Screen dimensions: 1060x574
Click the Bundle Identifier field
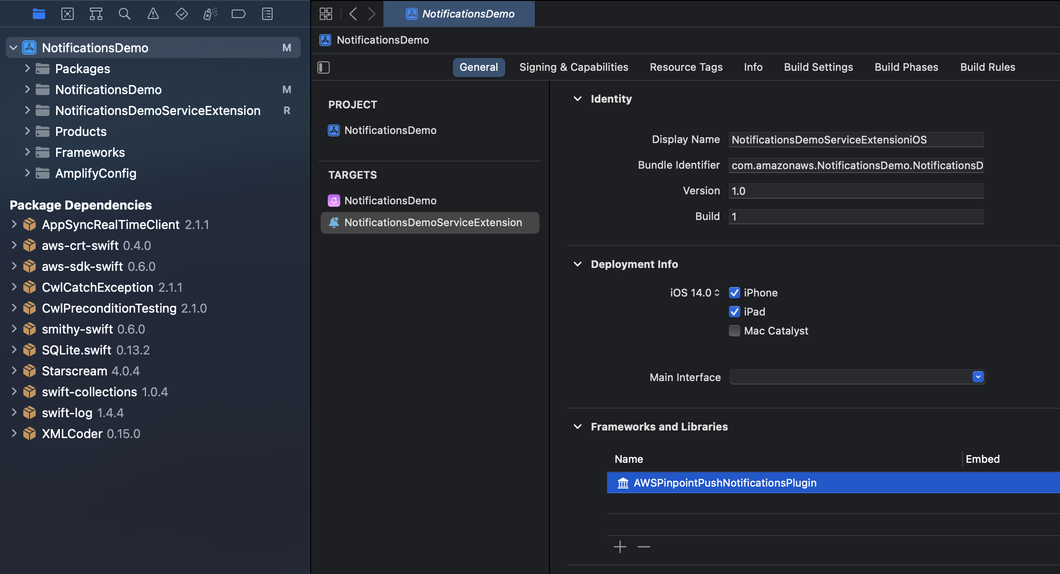[x=856, y=165]
